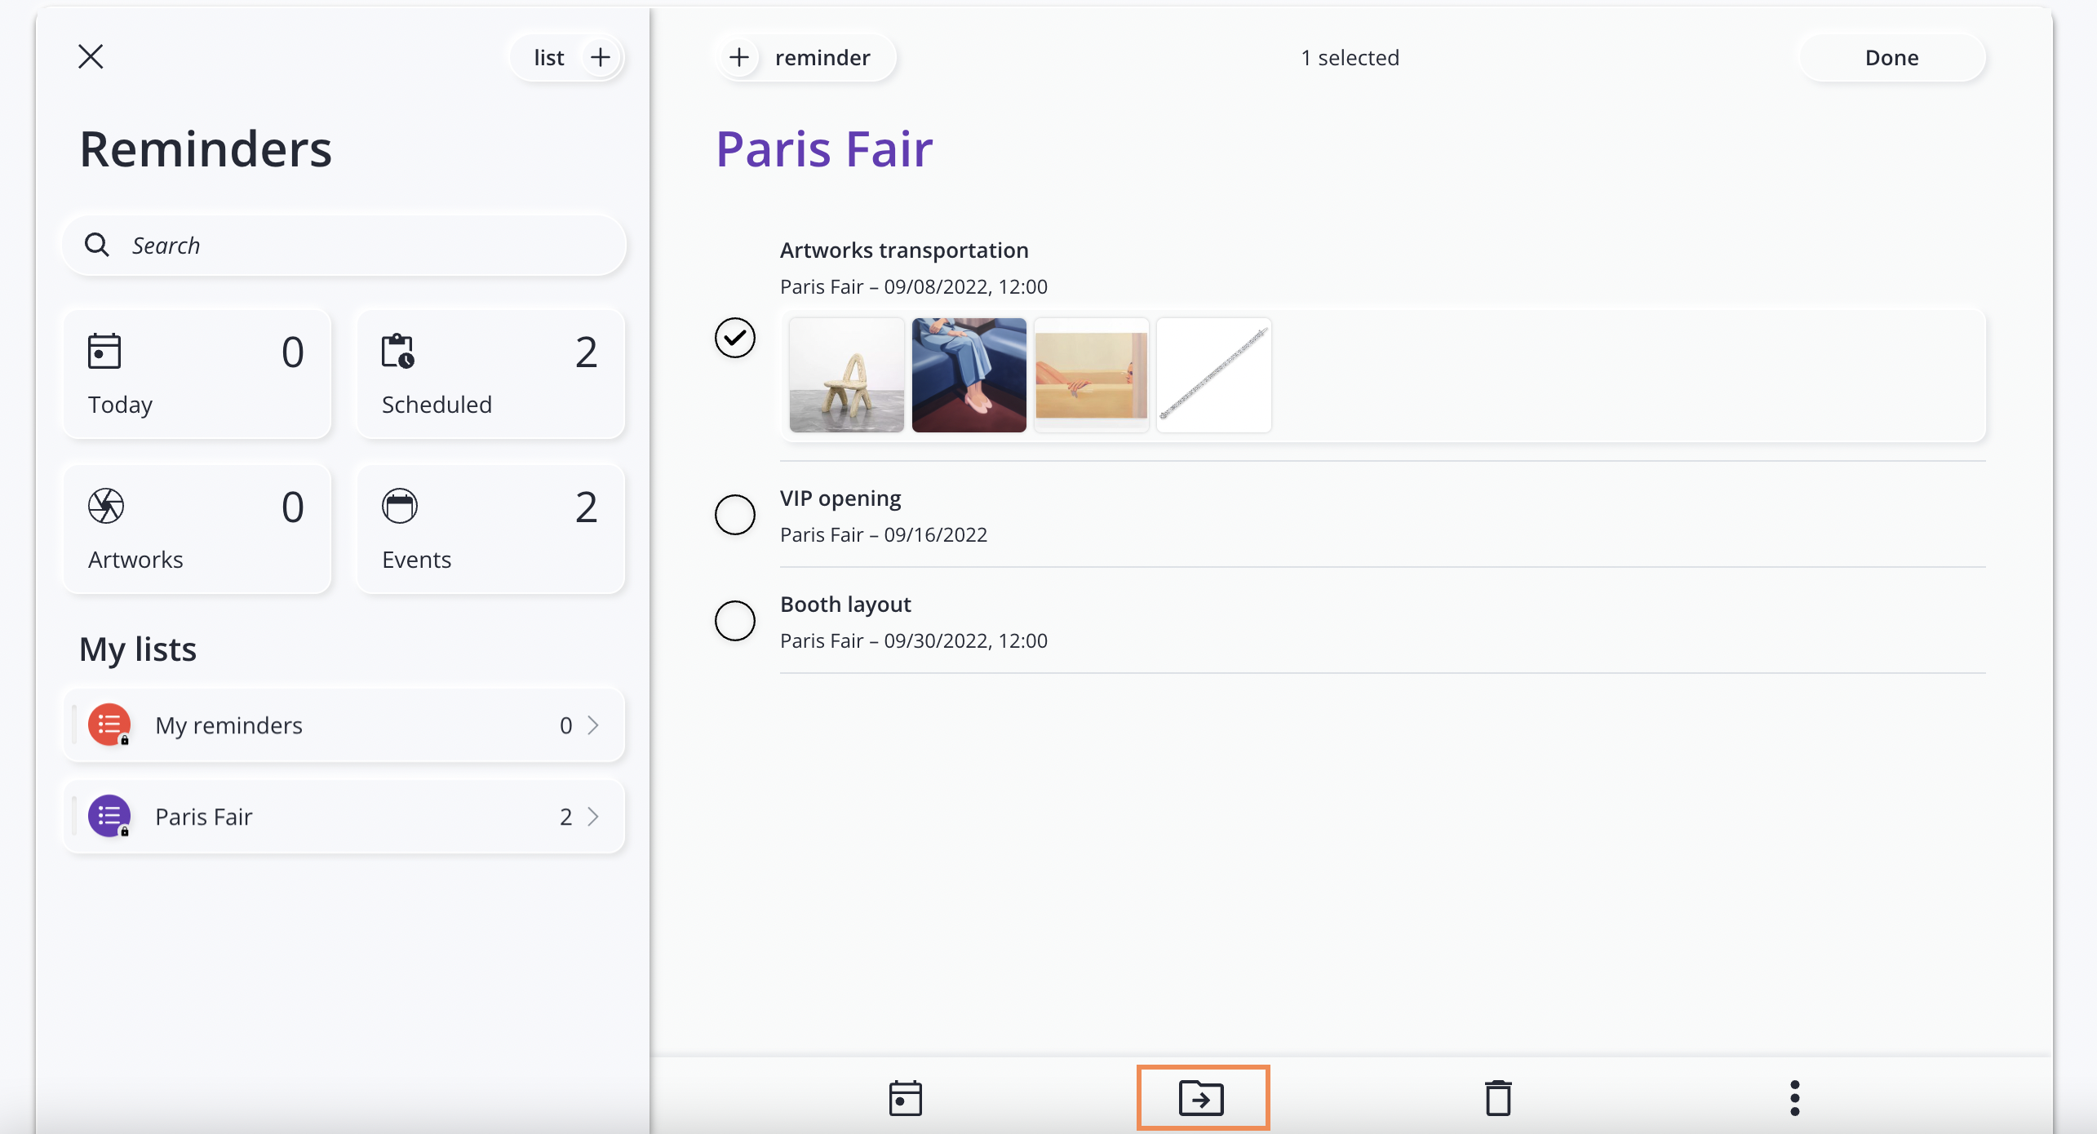The width and height of the screenshot is (2097, 1134).
Task: Uncheck the Artworks transportation reminder
Action: 735,338
